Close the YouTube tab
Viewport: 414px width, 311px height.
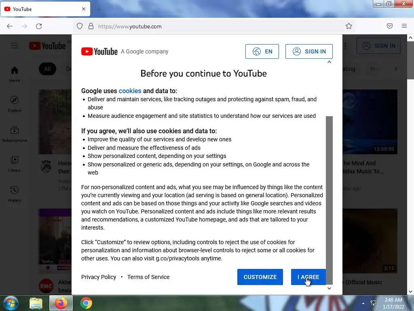84,9
